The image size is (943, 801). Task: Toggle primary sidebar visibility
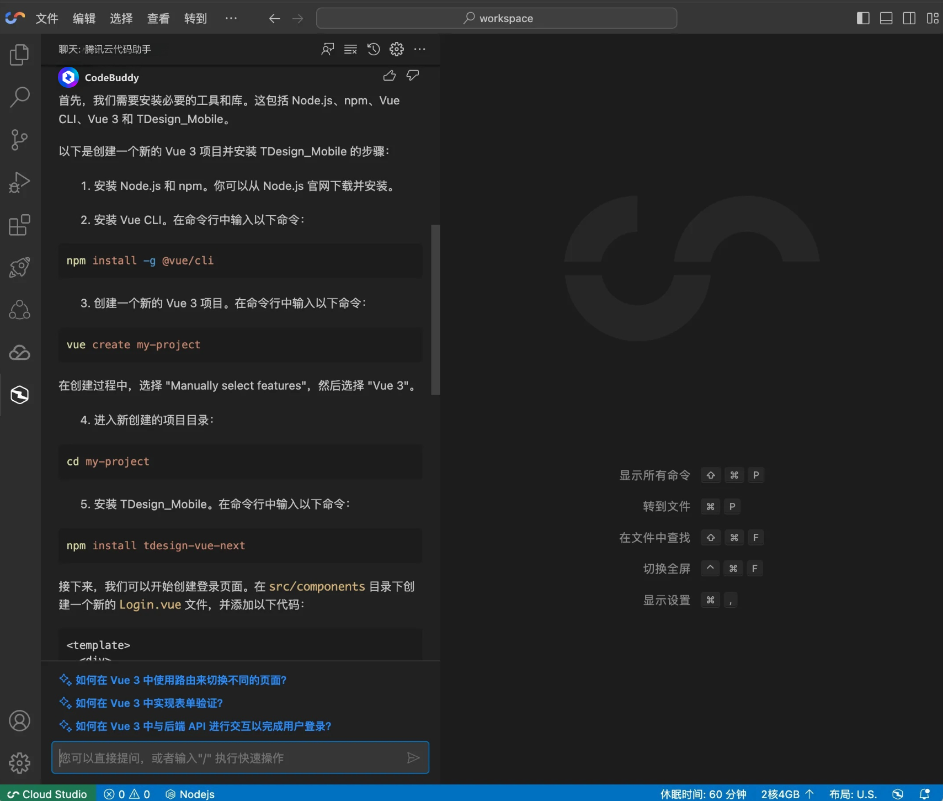point(863,18)
